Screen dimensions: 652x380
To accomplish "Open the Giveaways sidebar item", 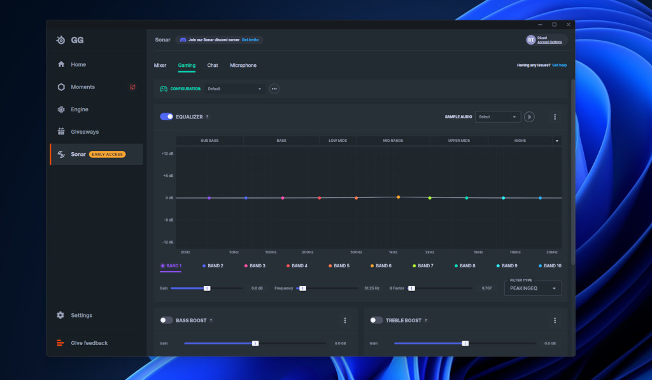I will click(x=97, y=132).
